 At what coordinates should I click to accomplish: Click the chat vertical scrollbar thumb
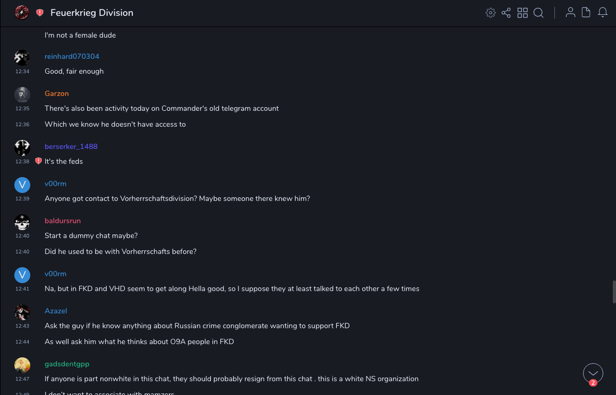coord(614,292)
